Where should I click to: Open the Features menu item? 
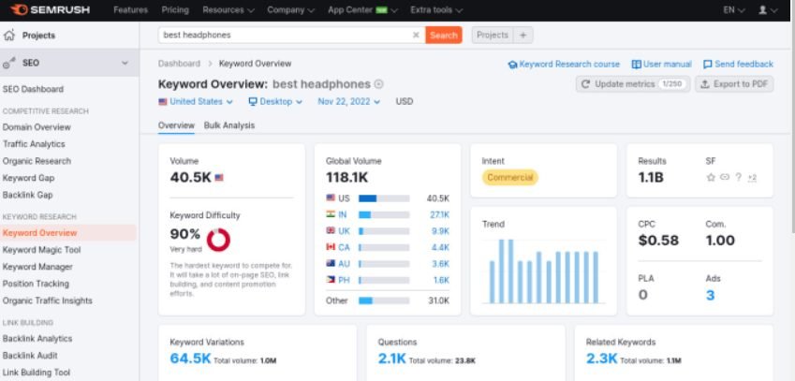click(131, 9)
